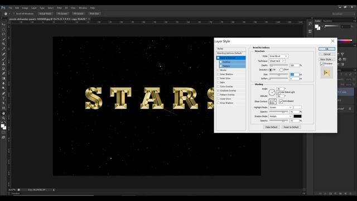Screen dimensions: 357x201
Task: Enable the Stroke effect checkbox
Action: pyautogui.click(x=218, y=70)
